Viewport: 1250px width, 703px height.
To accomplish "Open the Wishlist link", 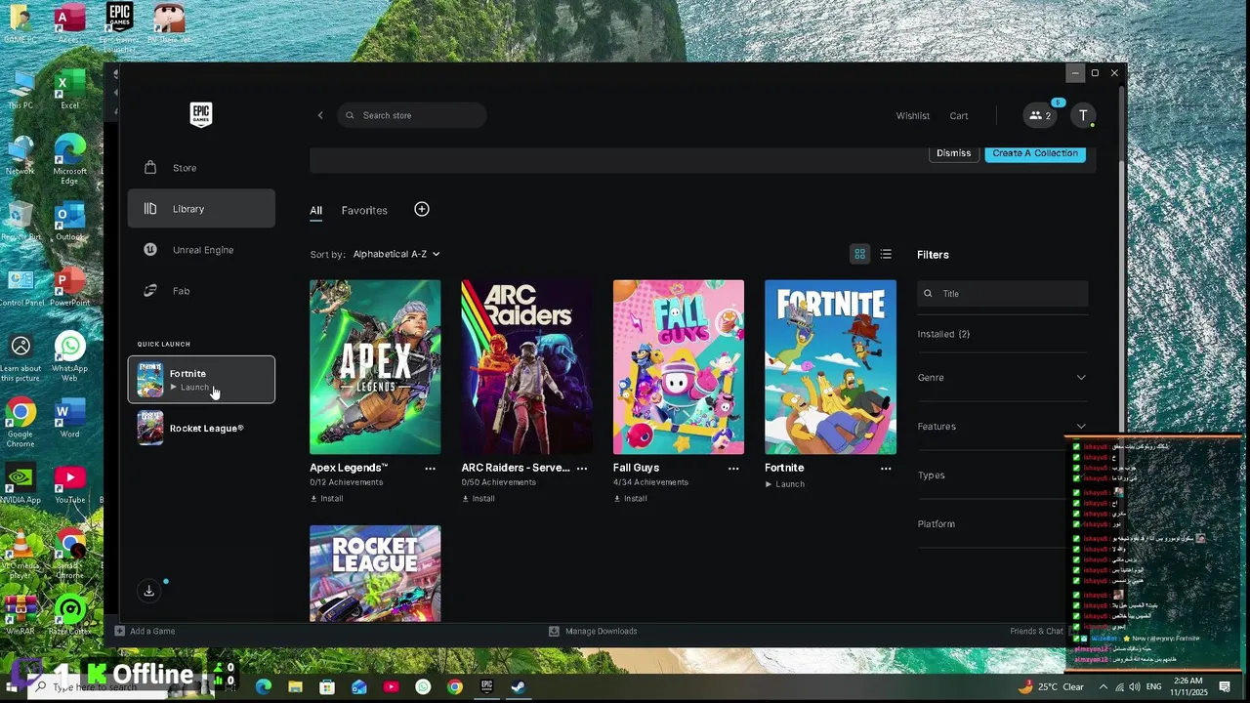I will click(913, 115).
